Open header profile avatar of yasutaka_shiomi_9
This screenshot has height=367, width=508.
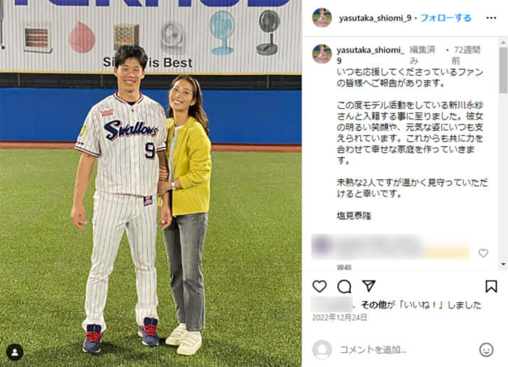coord(322,18)
